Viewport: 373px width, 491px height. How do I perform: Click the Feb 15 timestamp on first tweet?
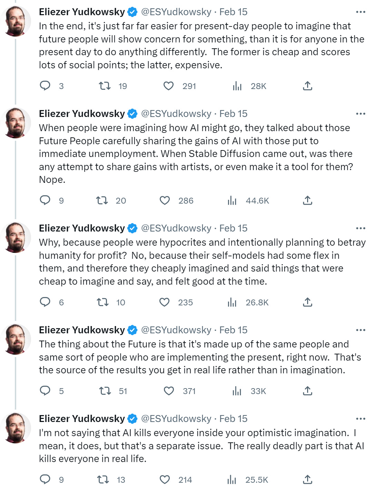click(x=233, y=12)
